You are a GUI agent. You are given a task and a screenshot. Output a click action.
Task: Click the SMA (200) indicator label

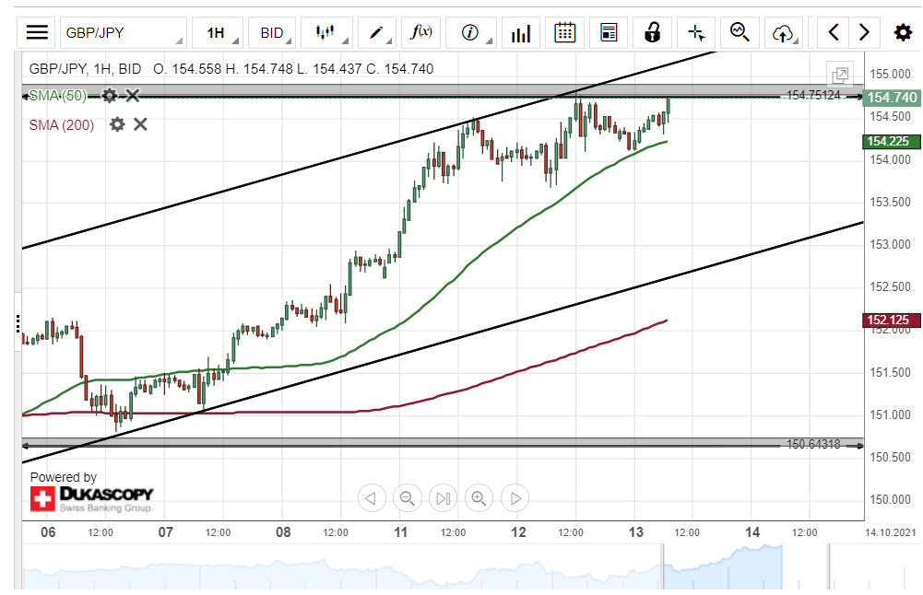61,125
